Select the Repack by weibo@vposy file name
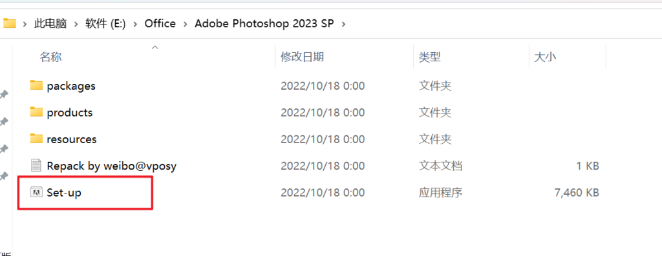This screenshot has width=662, height=256. pos(111,166)
